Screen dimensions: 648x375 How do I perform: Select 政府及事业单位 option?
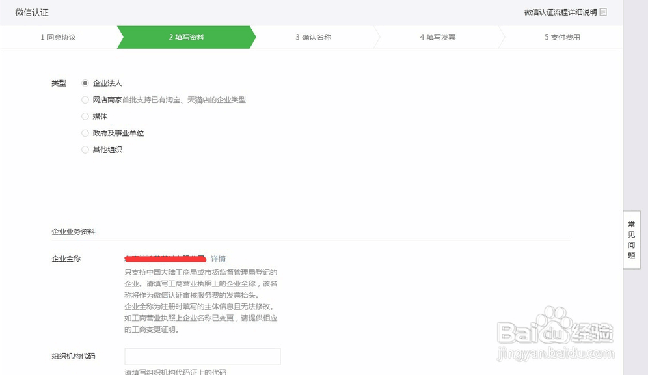(85, 132)
